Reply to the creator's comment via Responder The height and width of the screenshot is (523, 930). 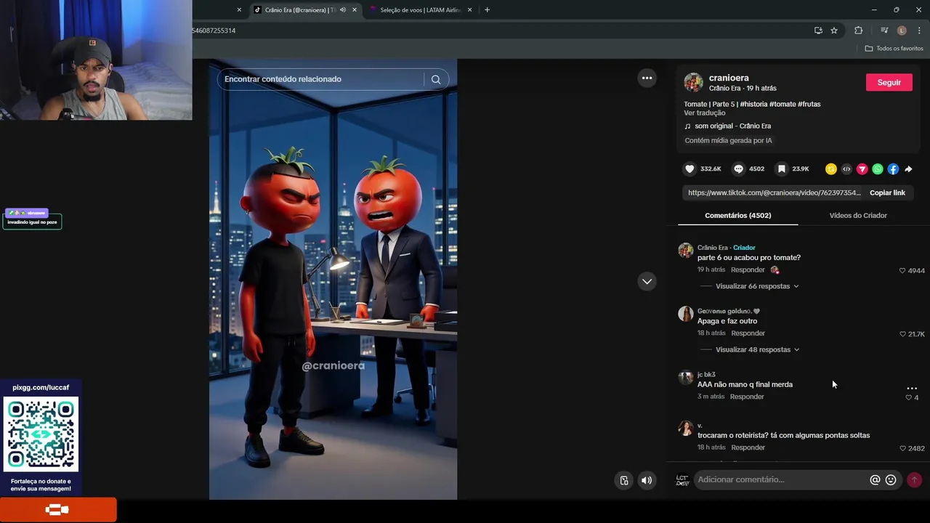748,269
